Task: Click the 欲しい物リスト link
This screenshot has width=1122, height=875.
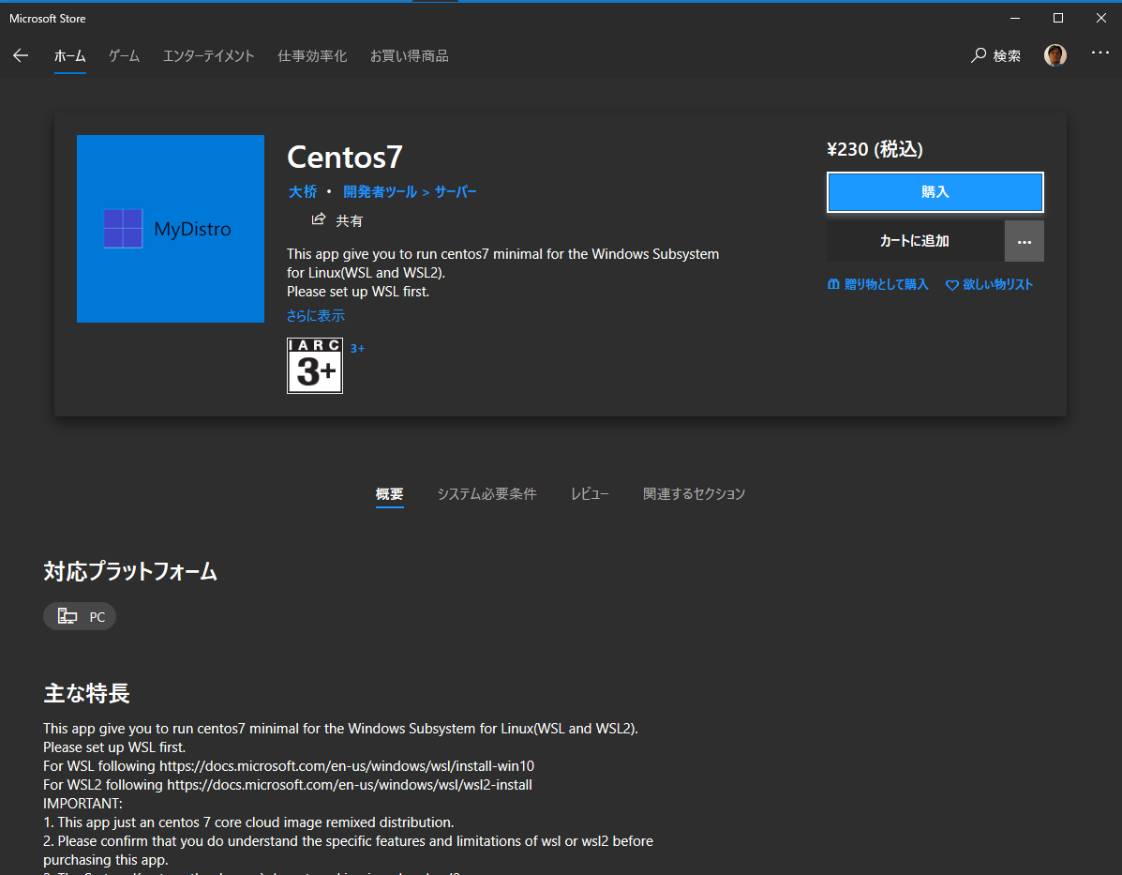Action: [x=997, y=284]
